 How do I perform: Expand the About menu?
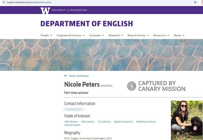179,35
